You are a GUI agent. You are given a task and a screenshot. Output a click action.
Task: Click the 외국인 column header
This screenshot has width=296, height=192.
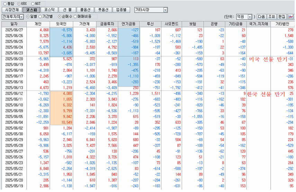point(61,24)
